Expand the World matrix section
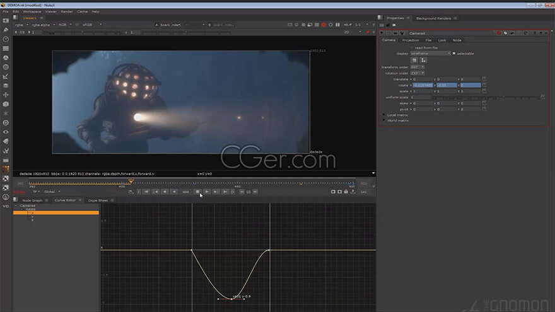Viewport: 555px width, 312px height. pyautogui.click(x=384, y=120)
